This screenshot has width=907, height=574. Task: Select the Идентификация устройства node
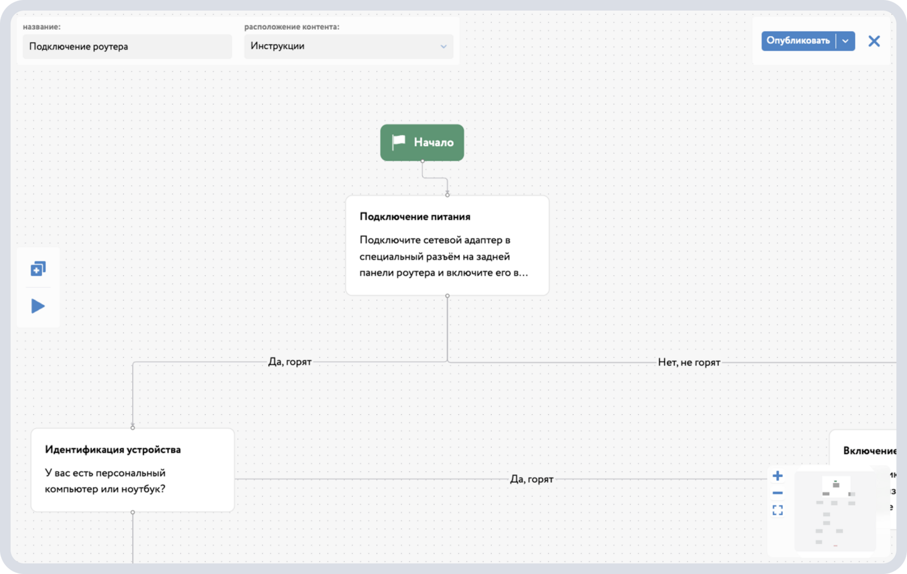point(132,469)
